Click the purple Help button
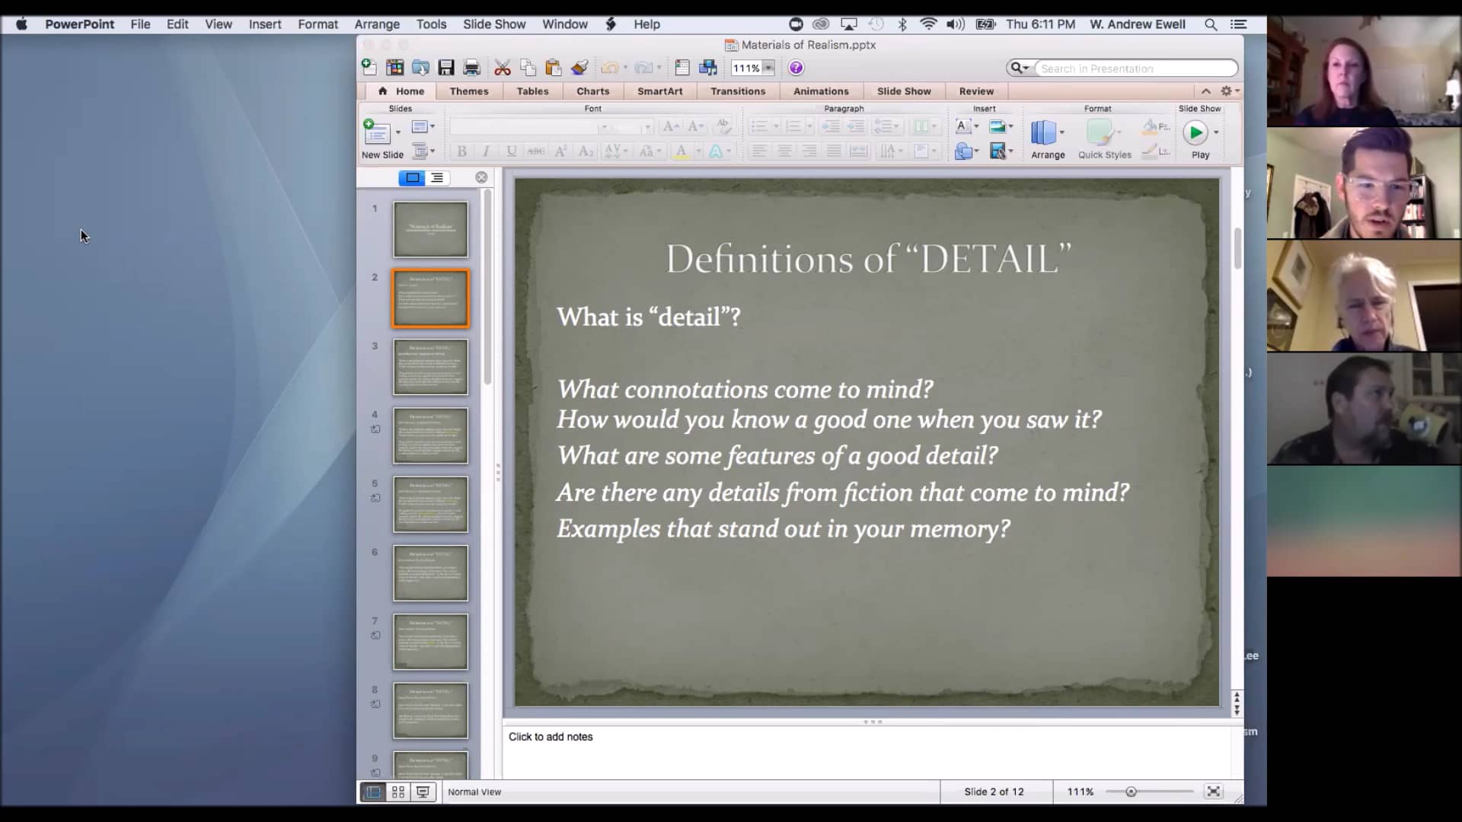This screenshot has width=1462, height=822. (795, 67)
